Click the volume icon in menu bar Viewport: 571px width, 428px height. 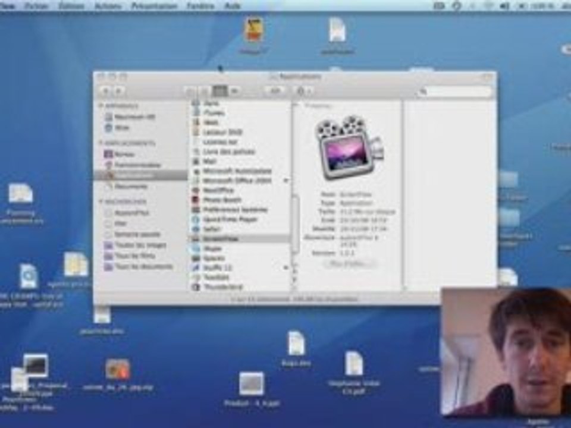tap(504, 6)
